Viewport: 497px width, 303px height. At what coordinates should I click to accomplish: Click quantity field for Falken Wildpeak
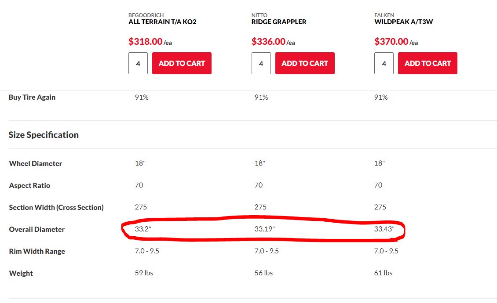[x=384, y=63]
